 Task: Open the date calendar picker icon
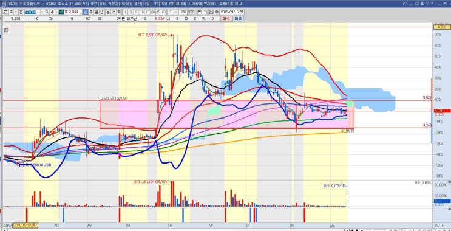tap(242, 12)
